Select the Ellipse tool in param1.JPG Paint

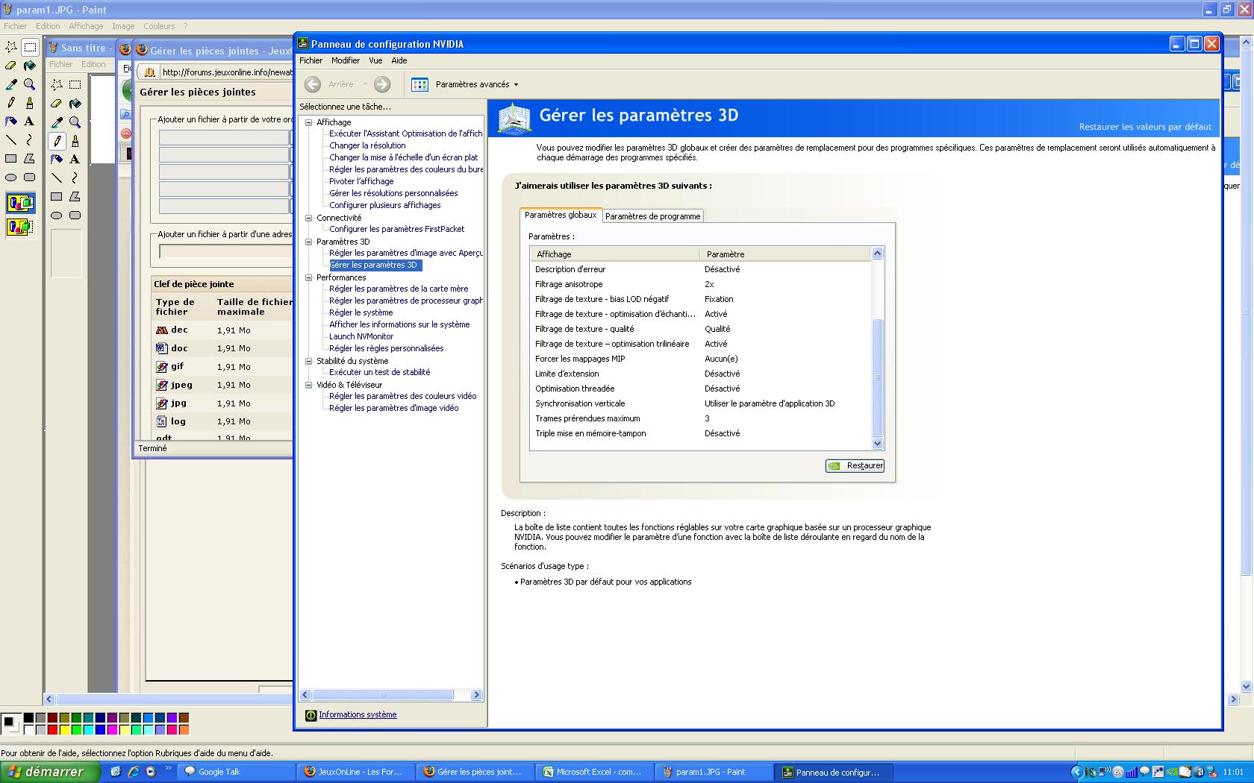pos(11,177)
